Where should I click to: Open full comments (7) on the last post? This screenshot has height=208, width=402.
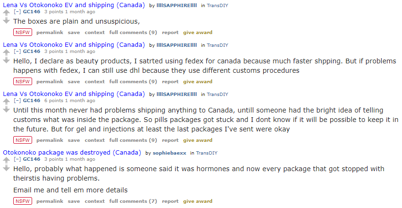tap(133, 201)
